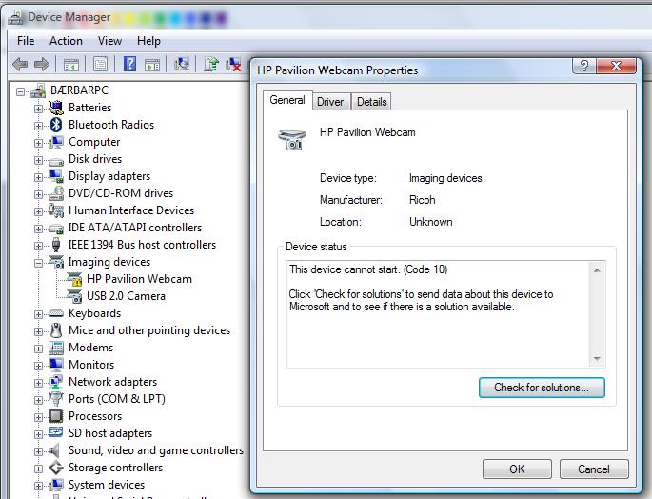Click the blue Help question mark icon
652x499 pixels.
click(129, 64)
